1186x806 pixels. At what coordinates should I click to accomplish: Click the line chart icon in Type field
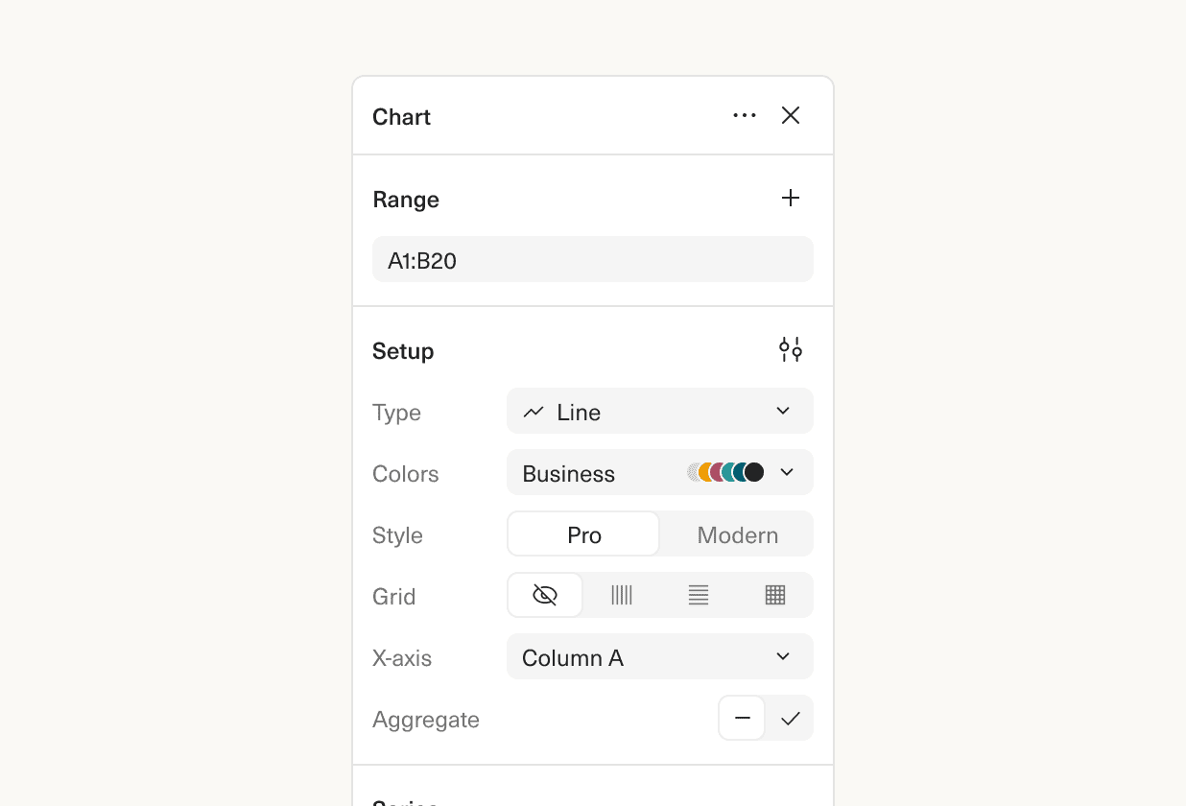click(534, 411)
